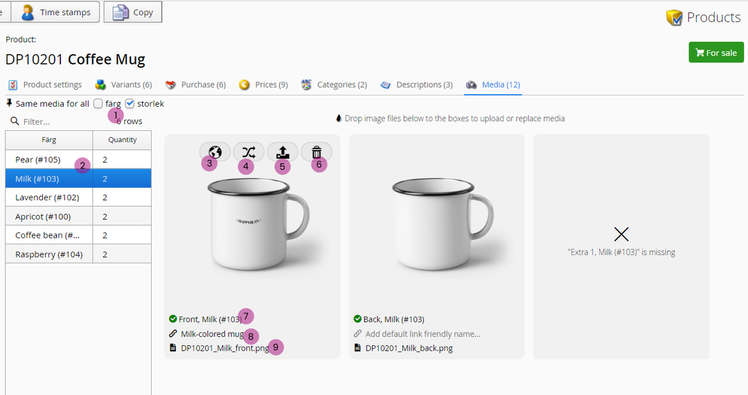Click the pin icon for Same media
The width and height of the screenshot is (748, 395).
pos(9,103)
